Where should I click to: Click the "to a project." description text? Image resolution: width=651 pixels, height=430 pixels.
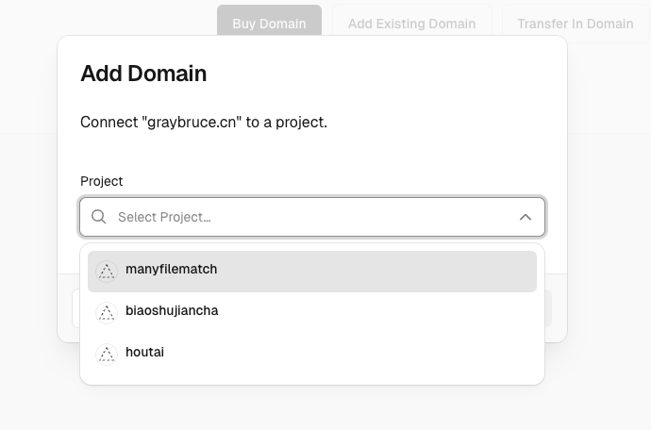(x=287, y=123)
